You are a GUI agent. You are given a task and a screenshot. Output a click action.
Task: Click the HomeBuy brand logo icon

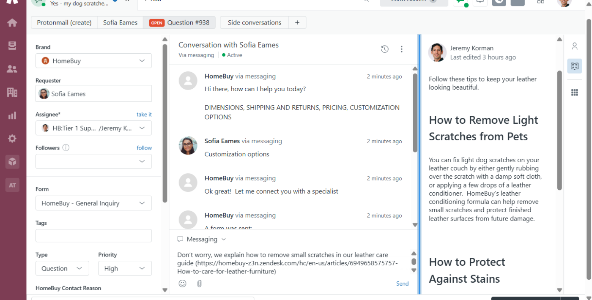[46, 61]
